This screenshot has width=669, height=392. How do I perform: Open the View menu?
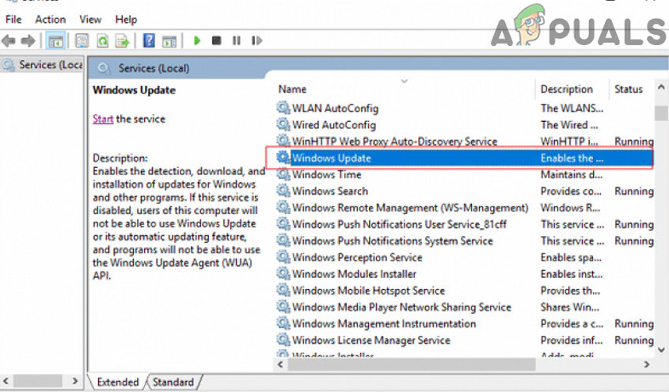click(90, 20)
